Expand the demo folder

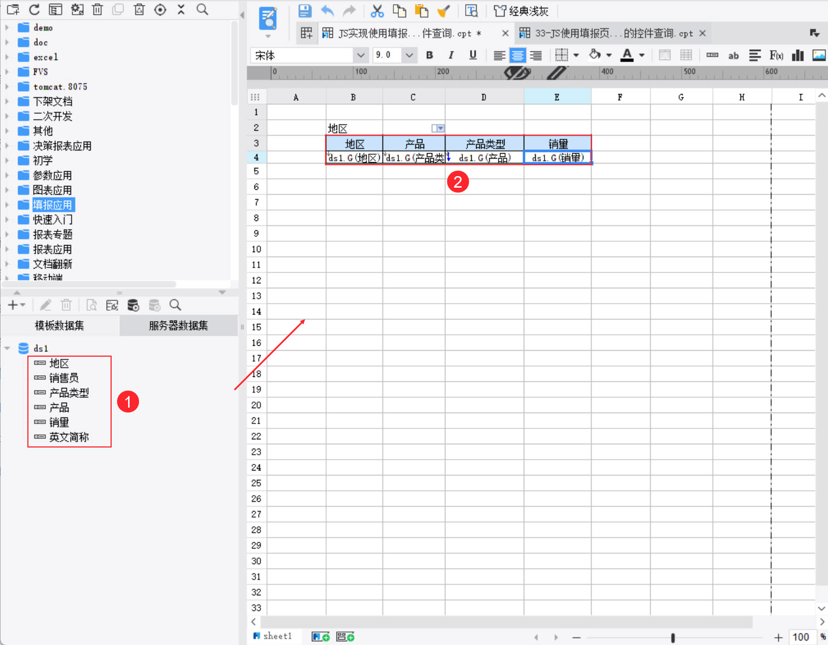7,27
